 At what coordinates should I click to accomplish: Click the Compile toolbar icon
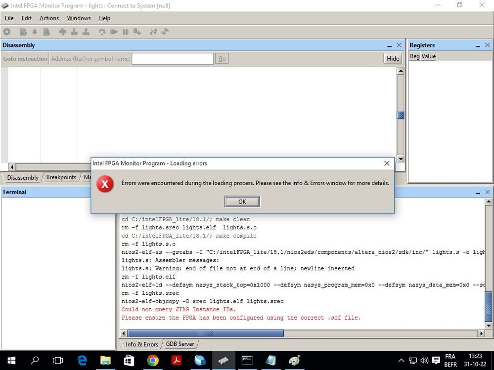pyautogui.click(x=23, y=32)
